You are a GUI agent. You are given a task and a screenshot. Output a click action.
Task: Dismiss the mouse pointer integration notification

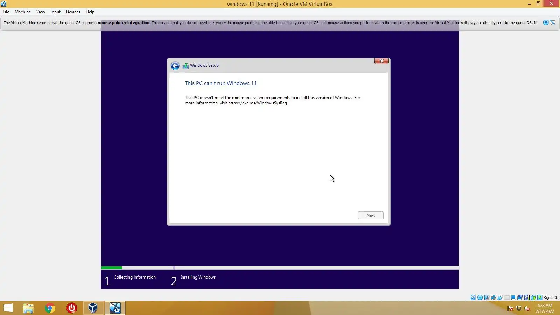click(x=546, y=22)
